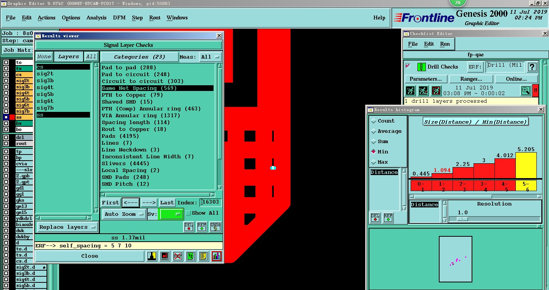549x290 pixels.
Task: Click the Resolution slider handle
Action: pyautogui.click(x=462, y=219)
